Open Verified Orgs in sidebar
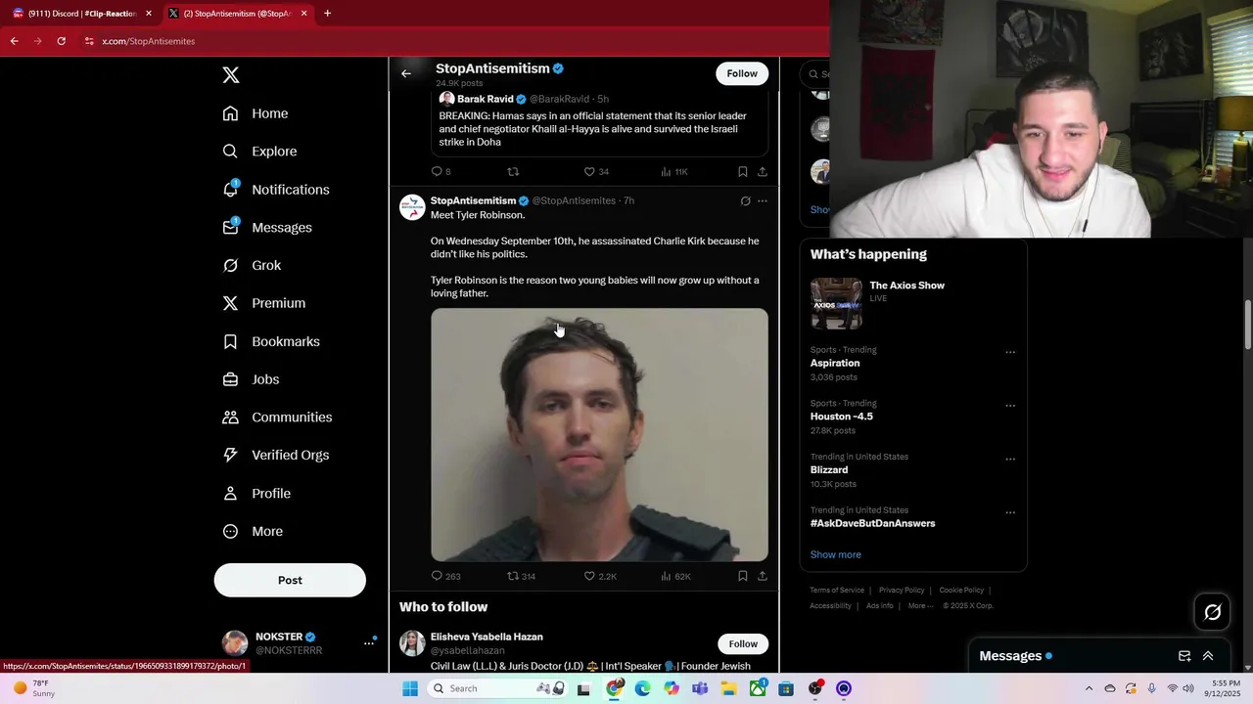Screen dimensions: 1253x704 [x=276, y=455]
